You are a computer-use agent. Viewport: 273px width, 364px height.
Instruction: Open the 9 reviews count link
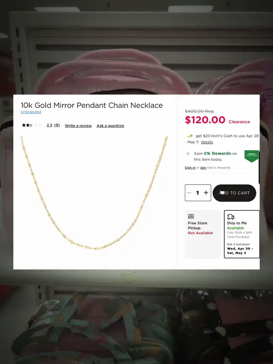point(57,125)
